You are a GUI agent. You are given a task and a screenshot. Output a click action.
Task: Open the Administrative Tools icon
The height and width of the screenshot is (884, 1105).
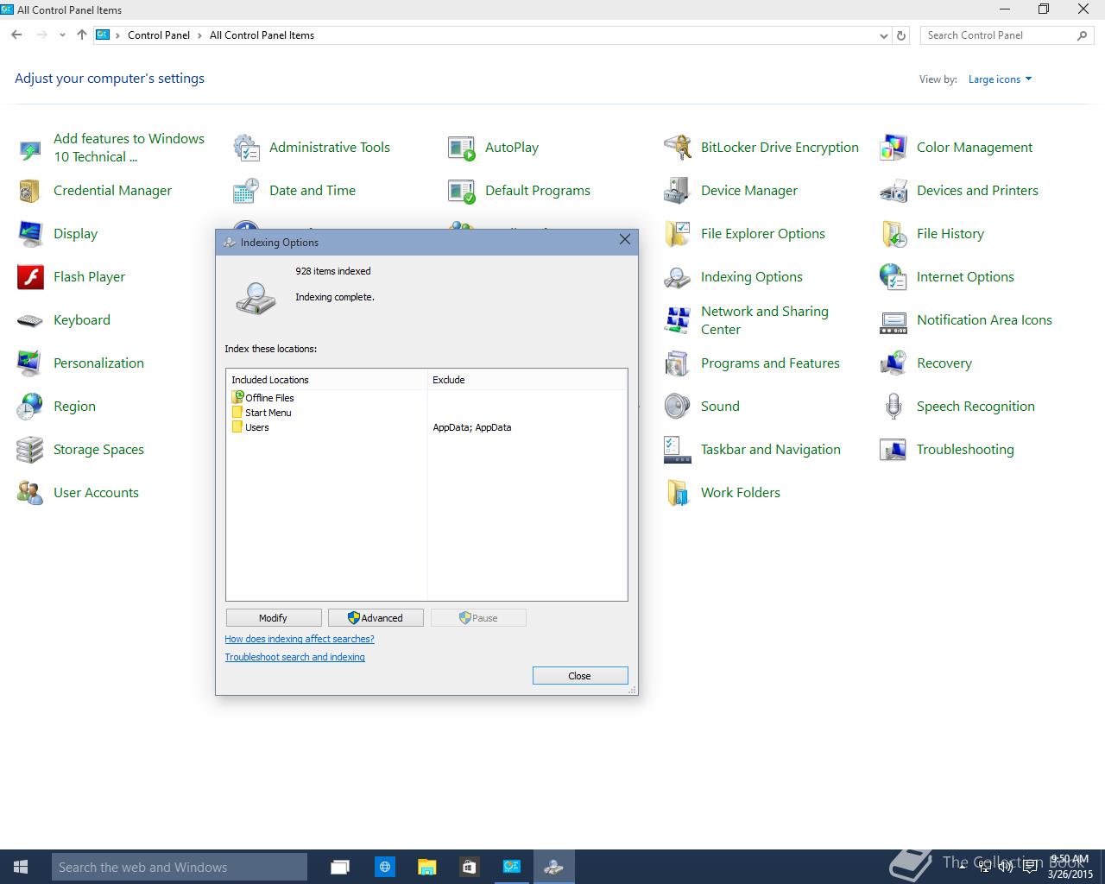coord(246,148)
